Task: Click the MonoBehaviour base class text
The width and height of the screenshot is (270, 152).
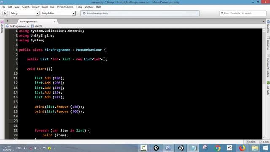Action: [89, 50]
